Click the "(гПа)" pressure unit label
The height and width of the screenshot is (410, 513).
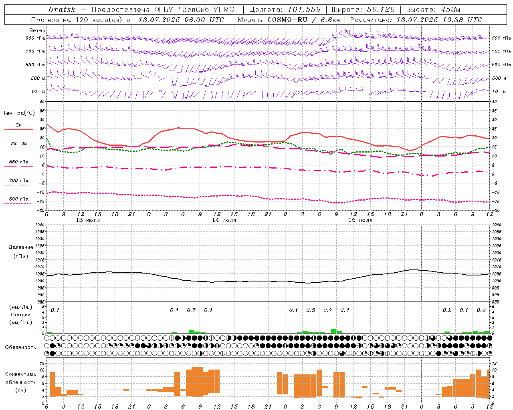[21, 256]
